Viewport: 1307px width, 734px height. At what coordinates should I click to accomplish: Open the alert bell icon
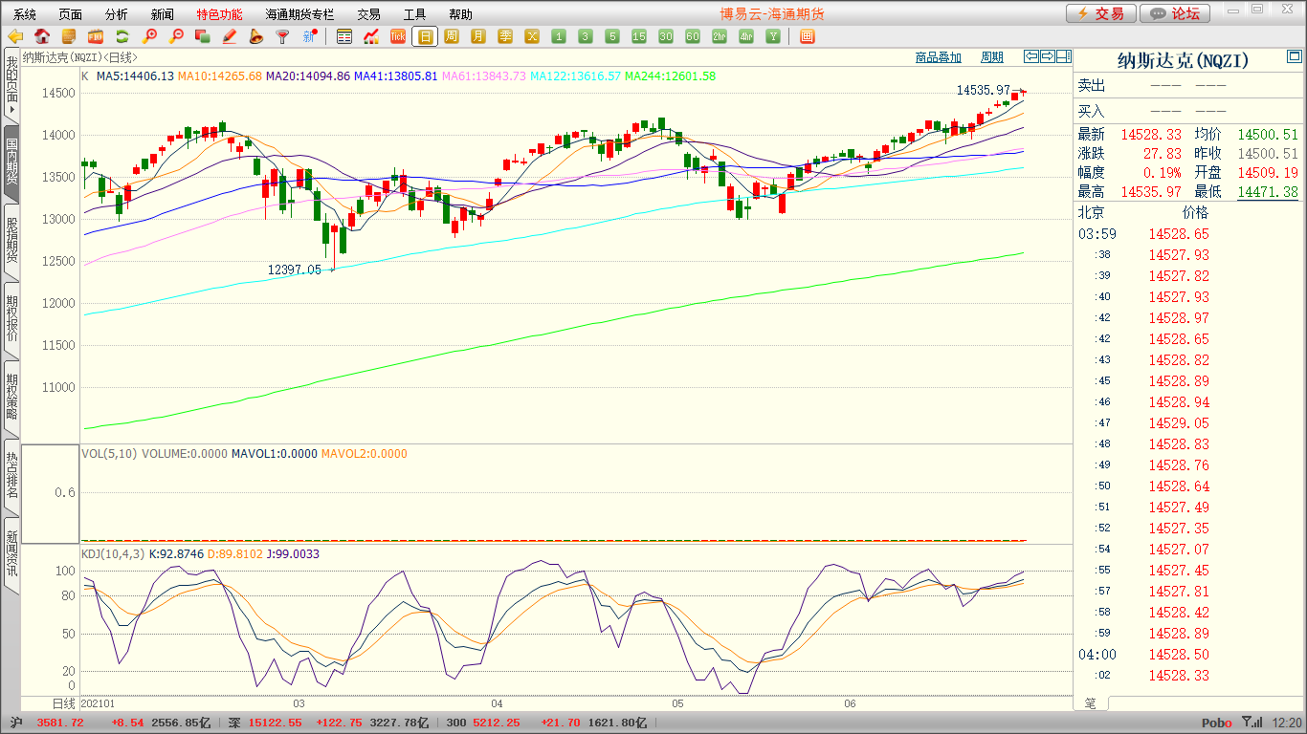pos(256,37)
